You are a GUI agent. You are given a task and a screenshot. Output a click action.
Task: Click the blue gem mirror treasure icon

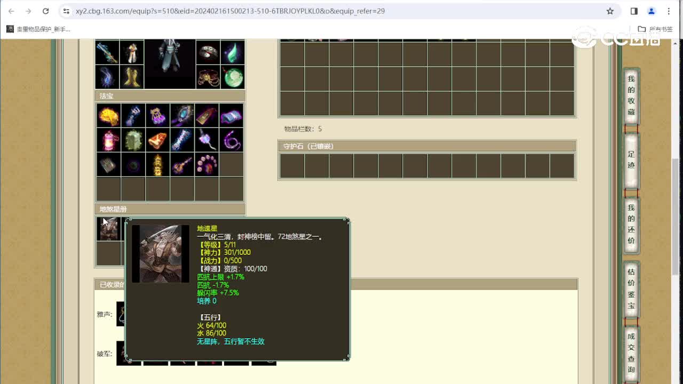[182, 115]
